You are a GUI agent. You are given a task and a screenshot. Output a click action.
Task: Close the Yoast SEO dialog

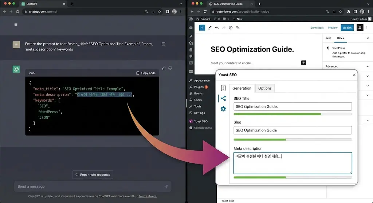pos(354,75)
